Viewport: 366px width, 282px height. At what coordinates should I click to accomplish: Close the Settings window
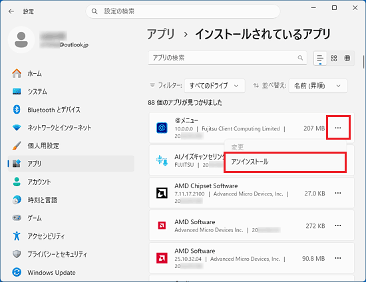click(355, 8)
